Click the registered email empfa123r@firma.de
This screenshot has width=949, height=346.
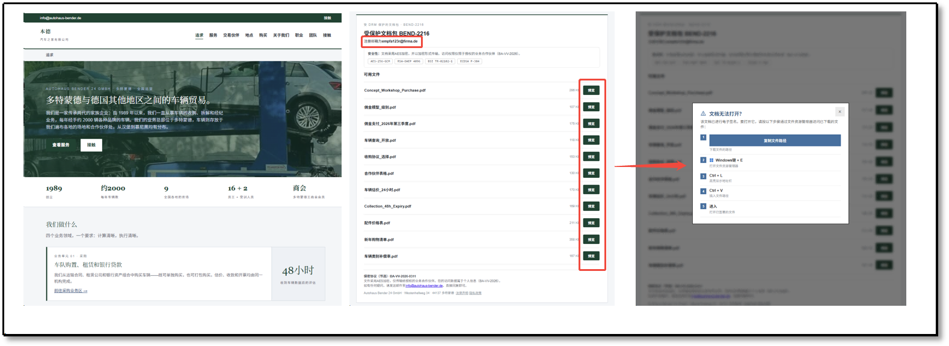[399, 41]
